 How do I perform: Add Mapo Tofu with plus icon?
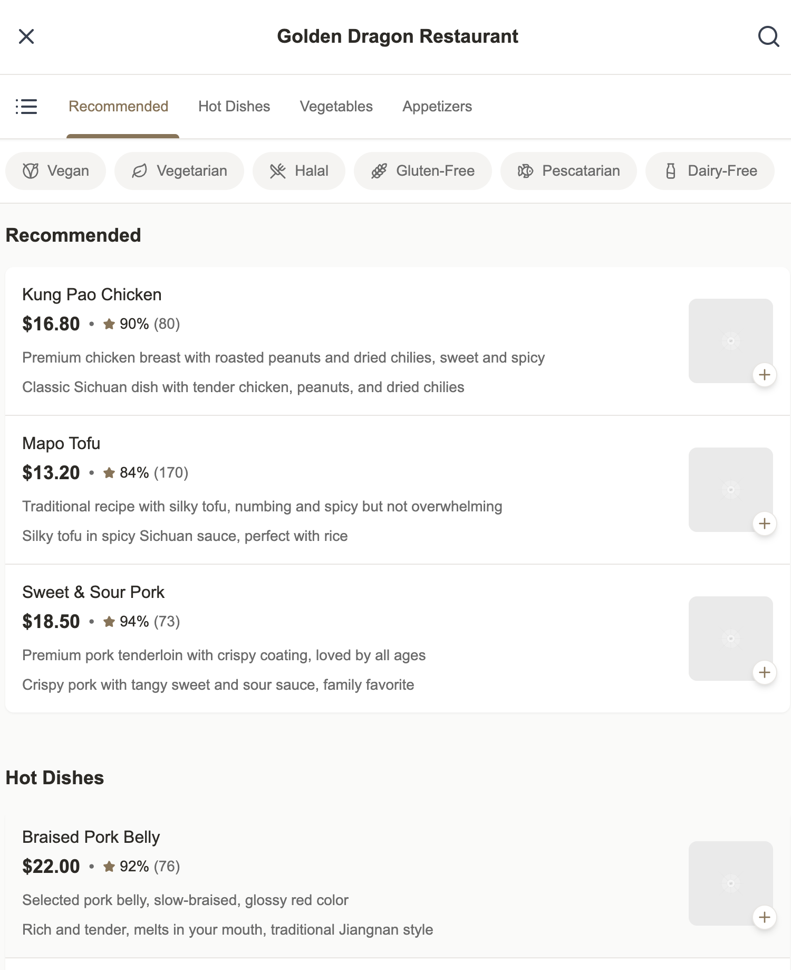[764, 524]
